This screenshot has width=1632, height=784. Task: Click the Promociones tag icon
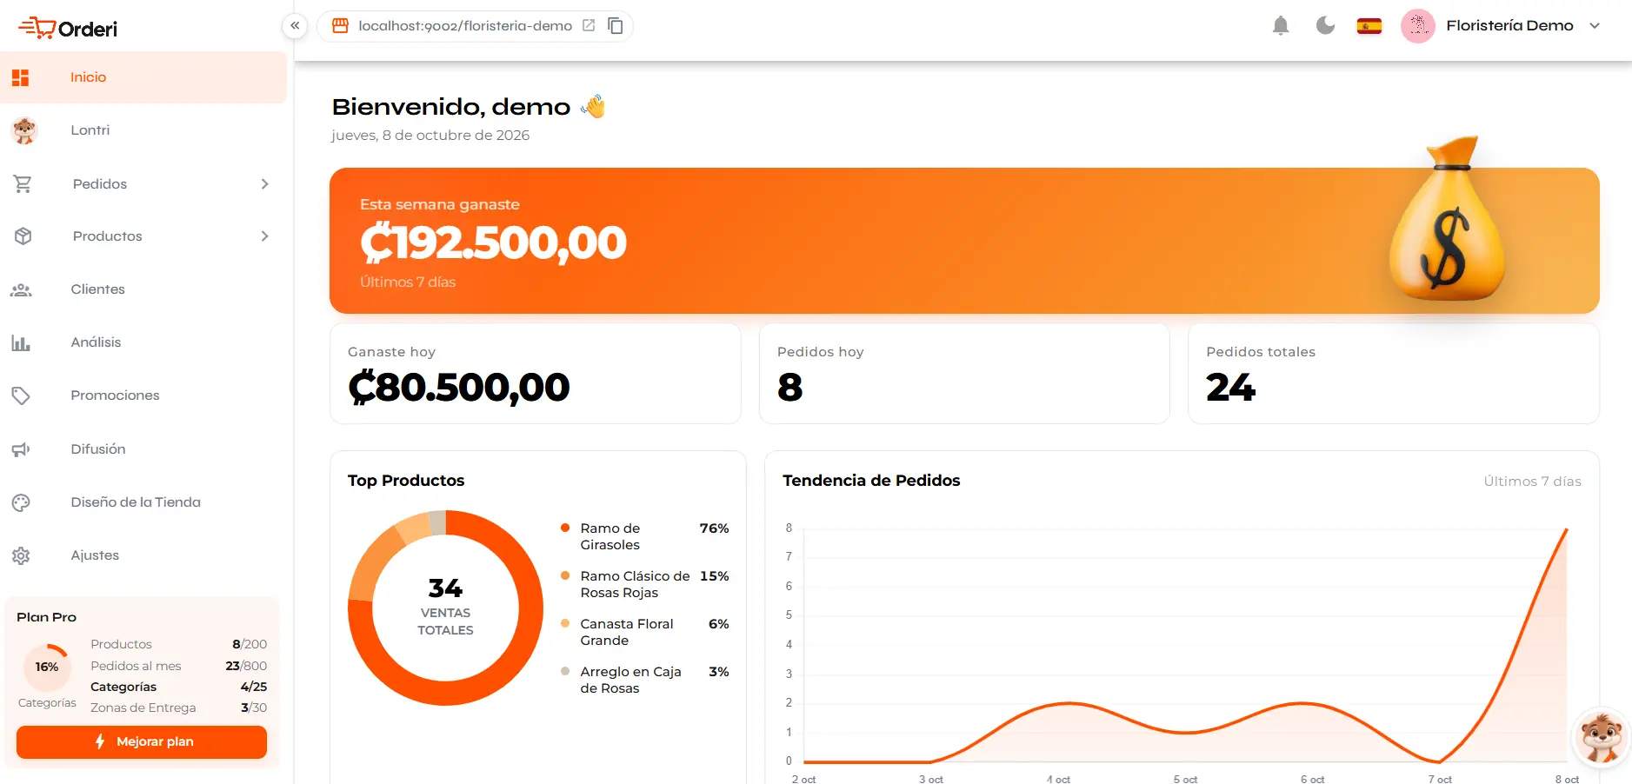(x=22, y=395)
